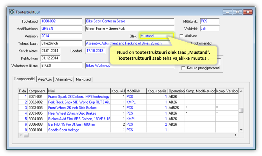This screenshot has width=262, height=156.
Task: Select Front Wheel 26 inch Disk Brakes
Action: coord(128,108)
